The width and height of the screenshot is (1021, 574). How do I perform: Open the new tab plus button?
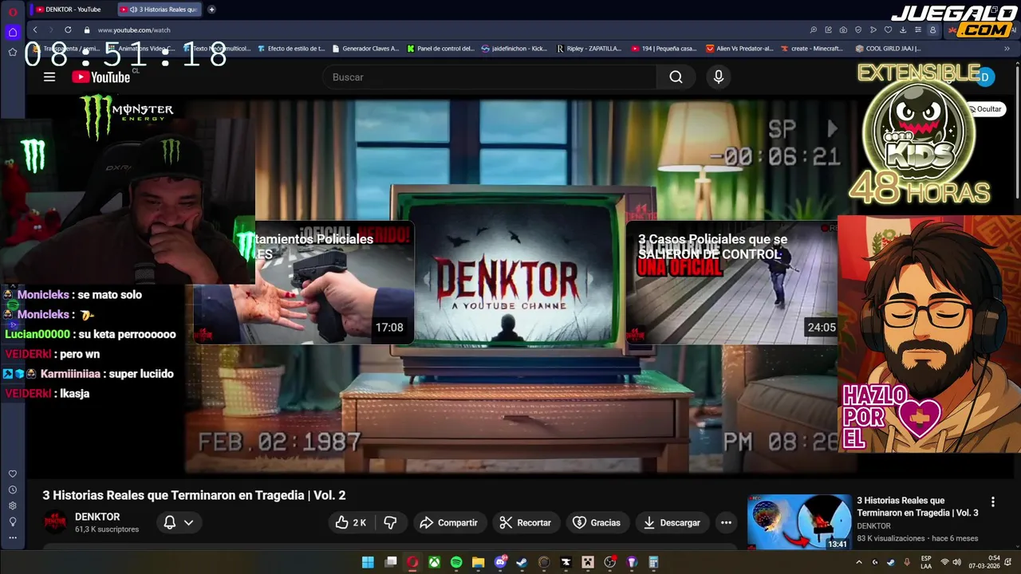(211, 10)
